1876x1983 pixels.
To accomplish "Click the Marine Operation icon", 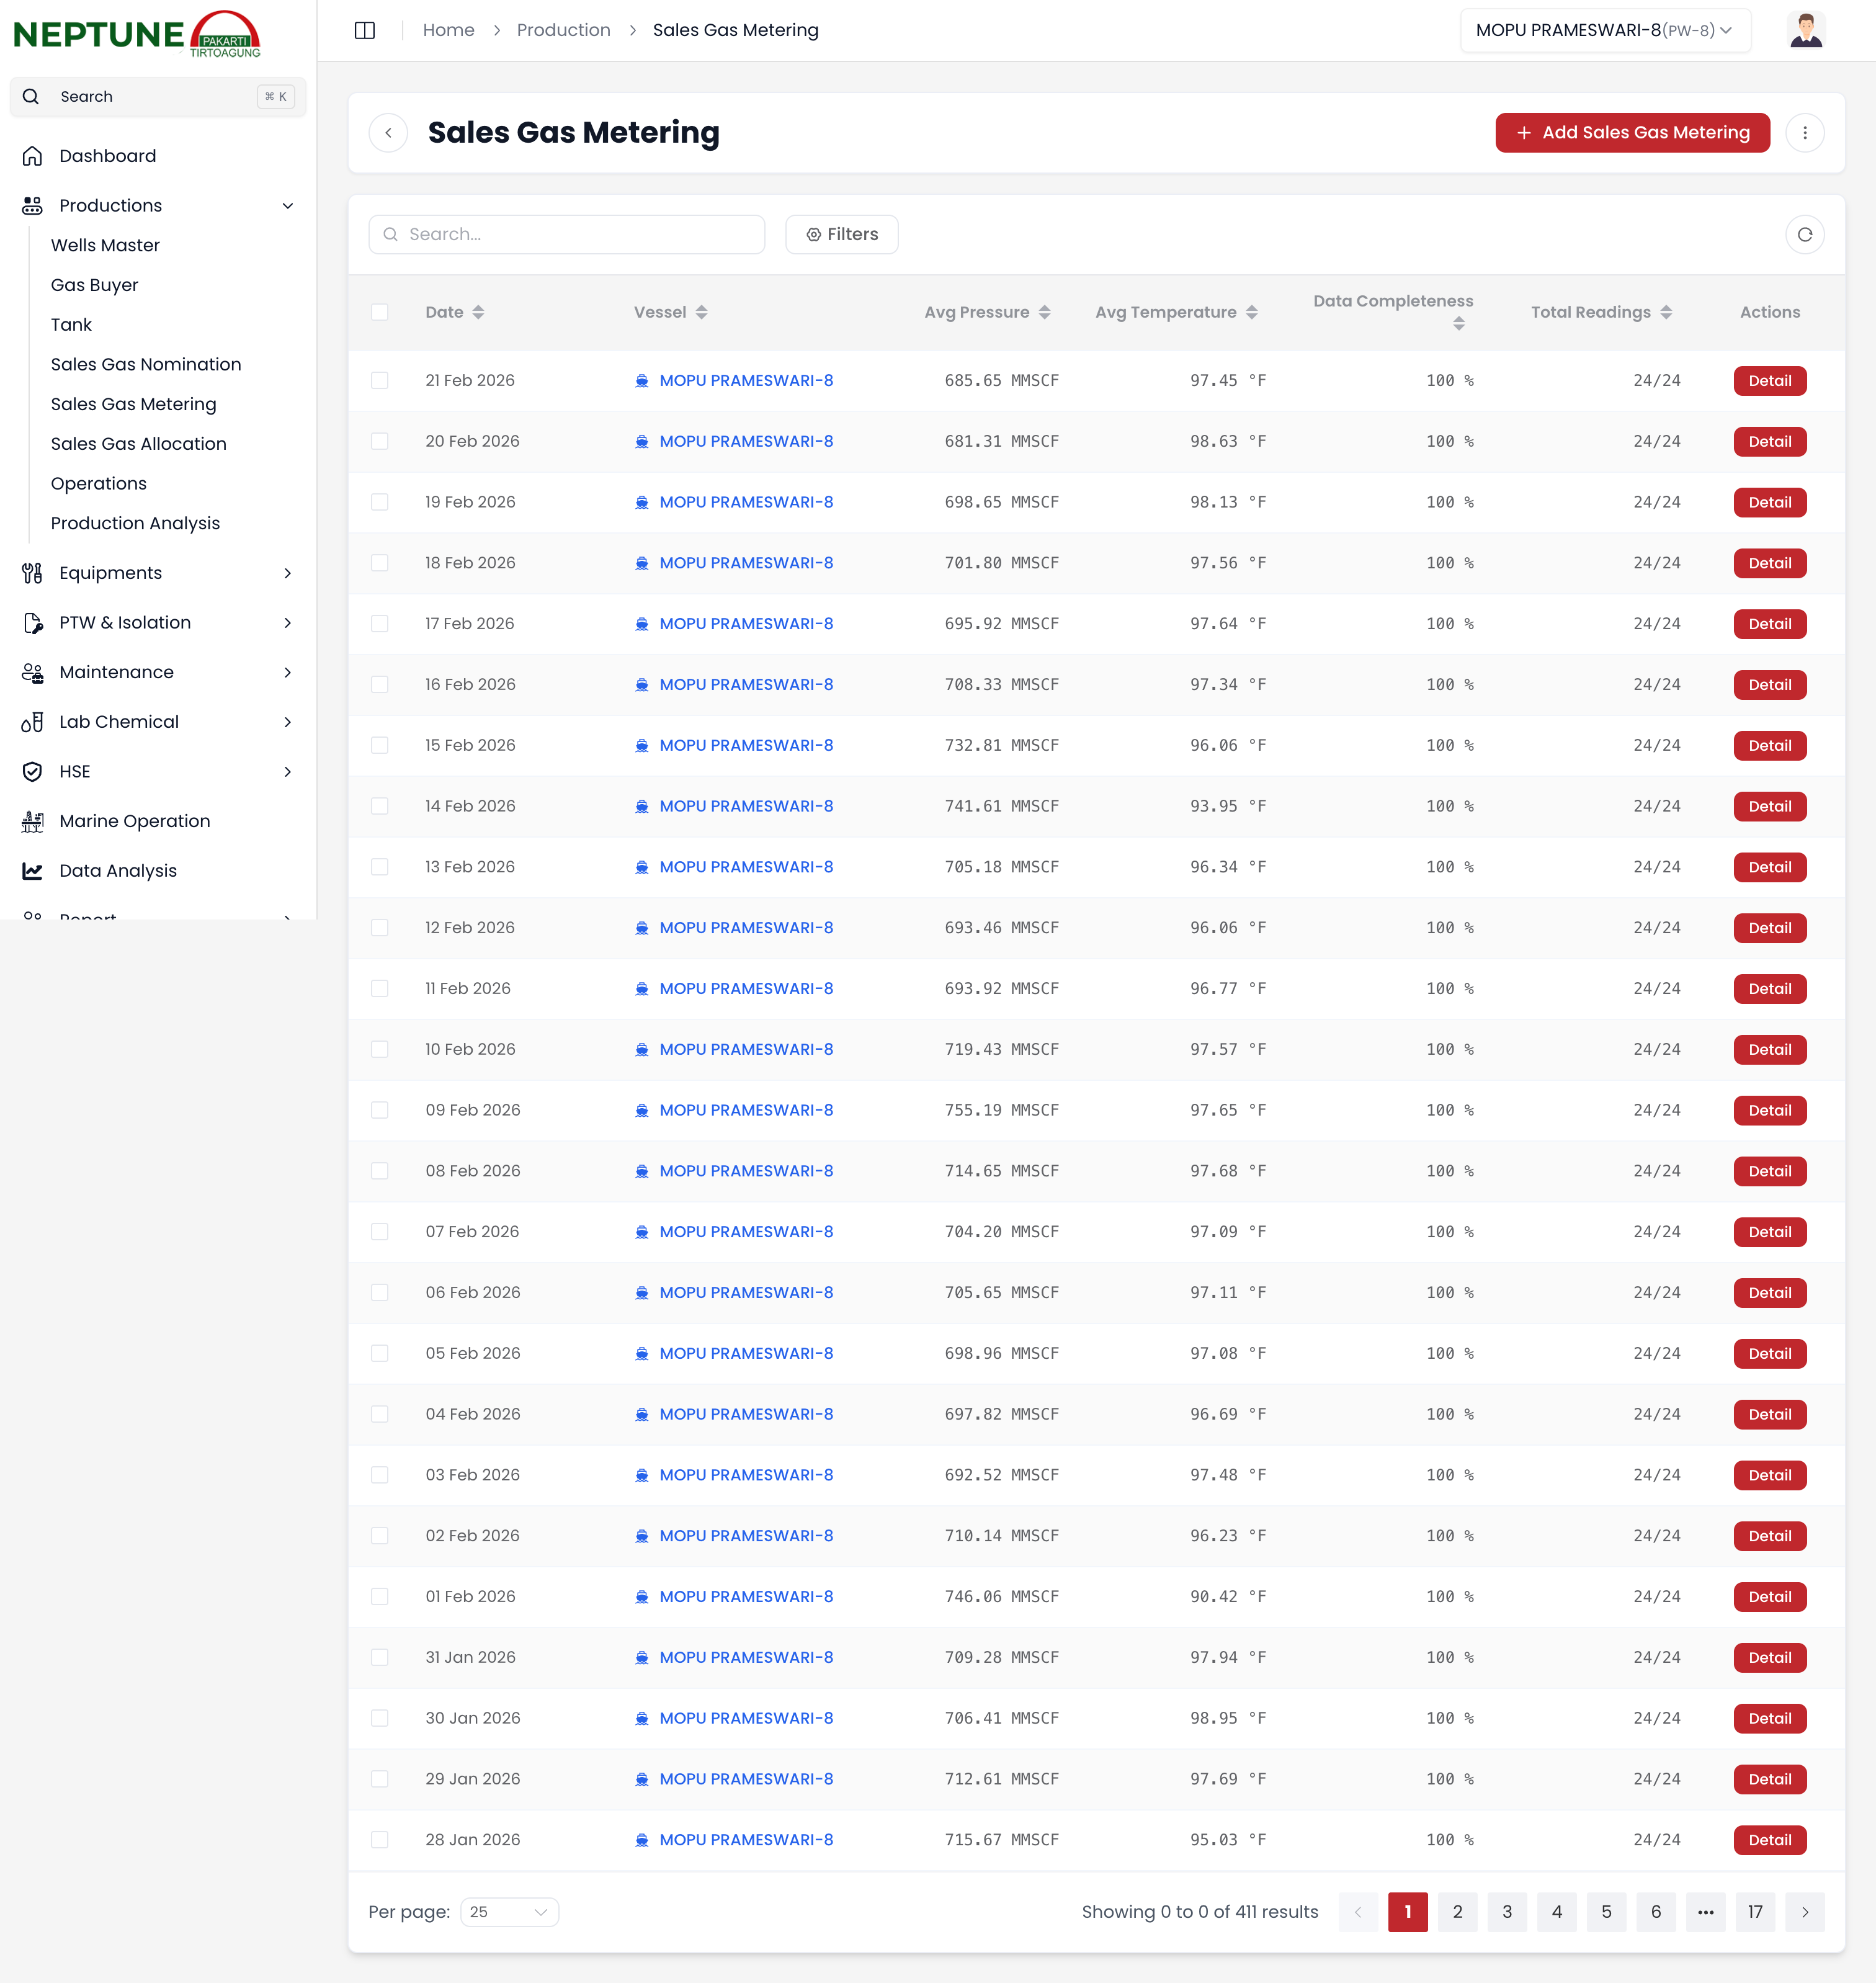I will pyautogui.click(x=32, y=821).
